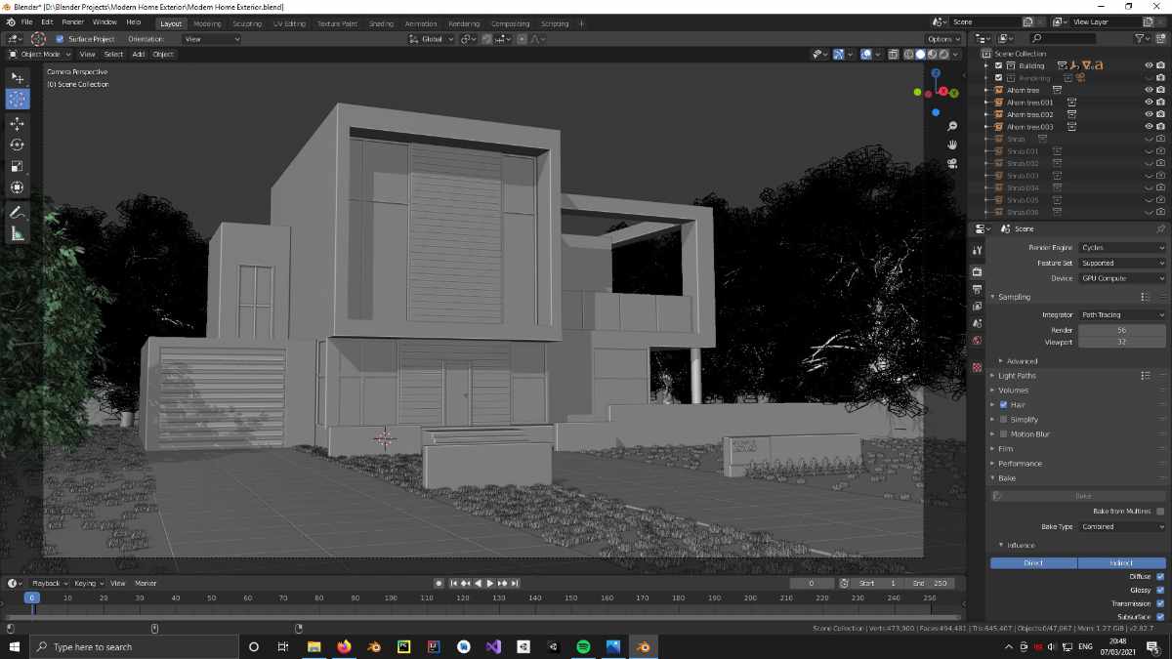Enable the Motion Blur checkbox
Screen dimensions: 1172x659
pyautogui.click(x=1003, y=433)
